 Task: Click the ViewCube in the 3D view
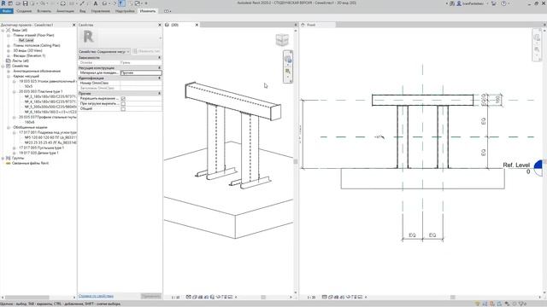tap(282, 40)
